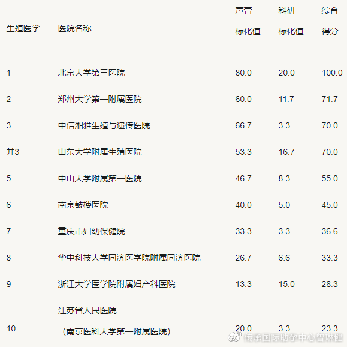Click total score 70.0 in 山东大学 row
The height and width of the screenshot is (347, 347).
coord(330,152)
